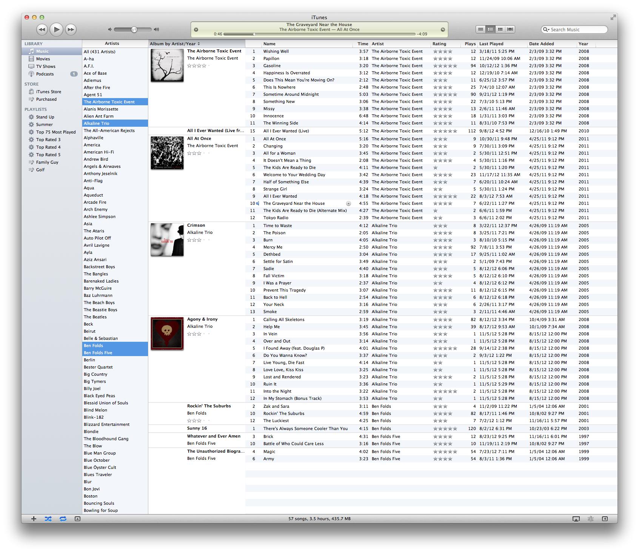Toggle repeat in the bottom bar
639x553 pixels.
pyautogui.click(x=63, y=519)
